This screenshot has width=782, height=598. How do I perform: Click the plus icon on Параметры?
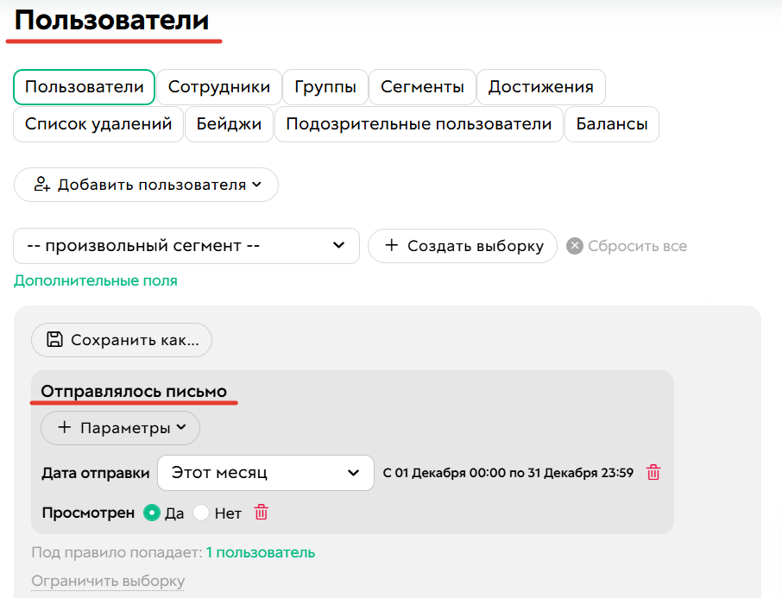click(66, 428)
